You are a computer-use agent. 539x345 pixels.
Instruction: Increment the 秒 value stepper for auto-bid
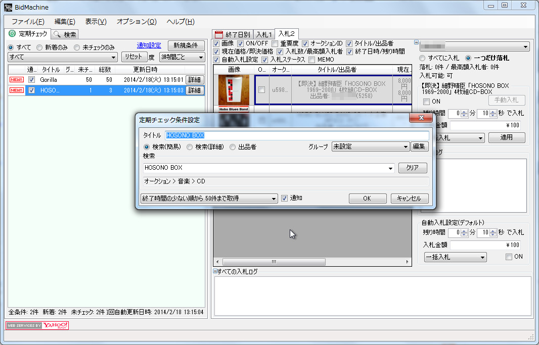click(x=492, y=230)
